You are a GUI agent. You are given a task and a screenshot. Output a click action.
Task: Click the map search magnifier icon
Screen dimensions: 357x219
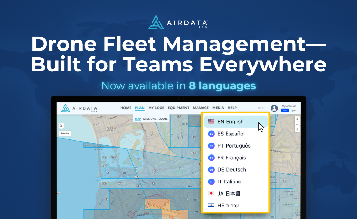[x=61, y=126]
